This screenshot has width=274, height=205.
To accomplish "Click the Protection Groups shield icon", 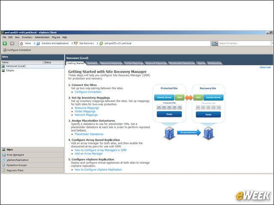I will point(4,165).
